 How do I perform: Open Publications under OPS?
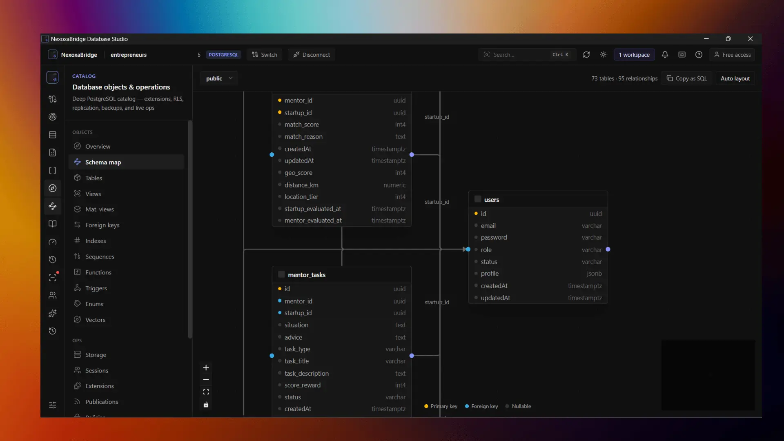tap(127, 402)
